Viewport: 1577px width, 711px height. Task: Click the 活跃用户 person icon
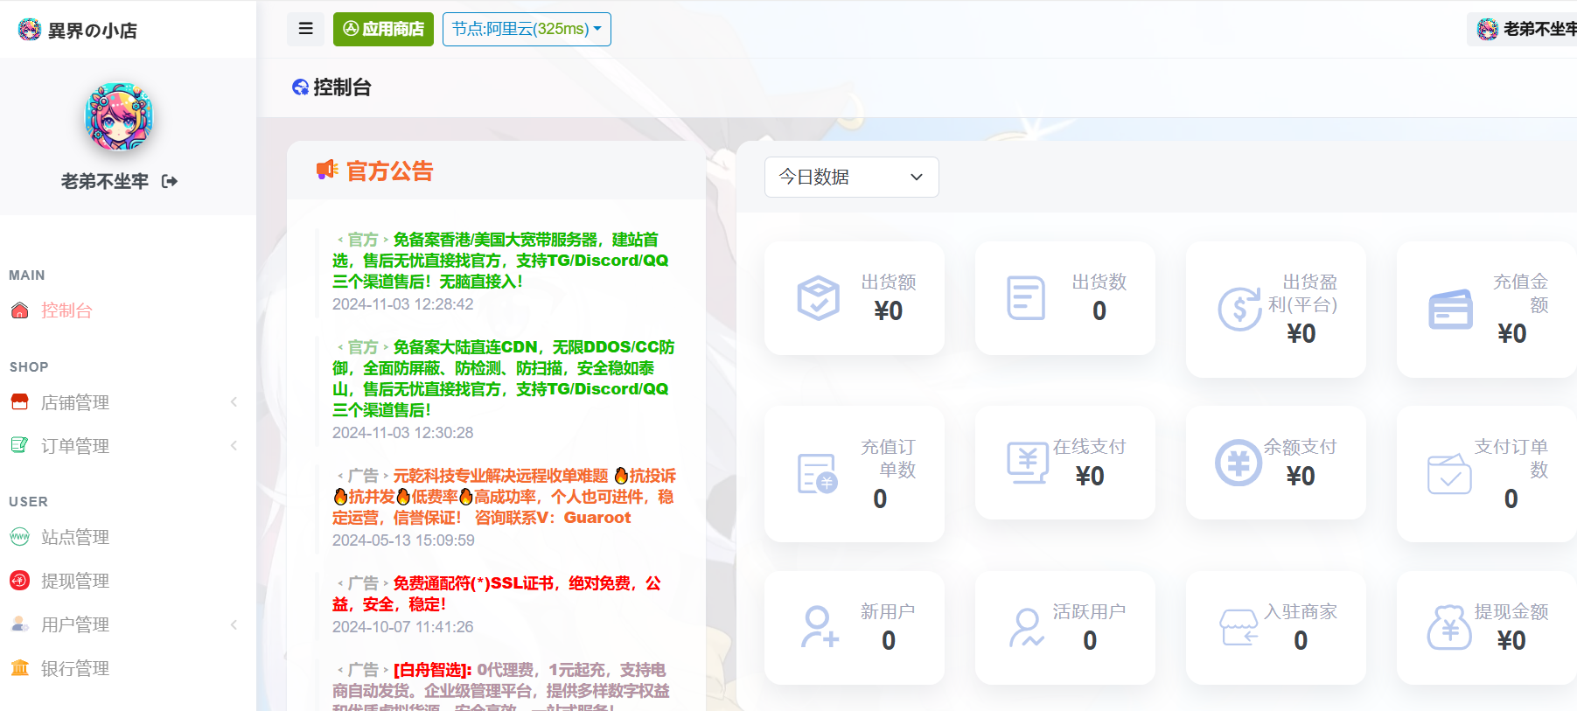click(1026, 627)
